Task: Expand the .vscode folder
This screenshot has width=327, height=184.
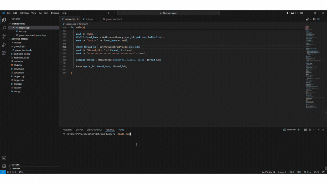Action: pos(17,43)
